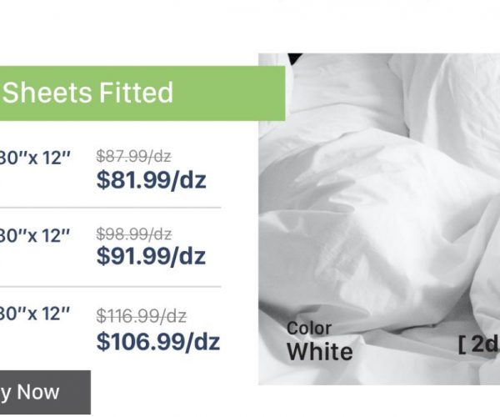Viewport: 500px width, 417px height.
Task: Choose the $106.99/dz sale price
Action: [157, 340]
